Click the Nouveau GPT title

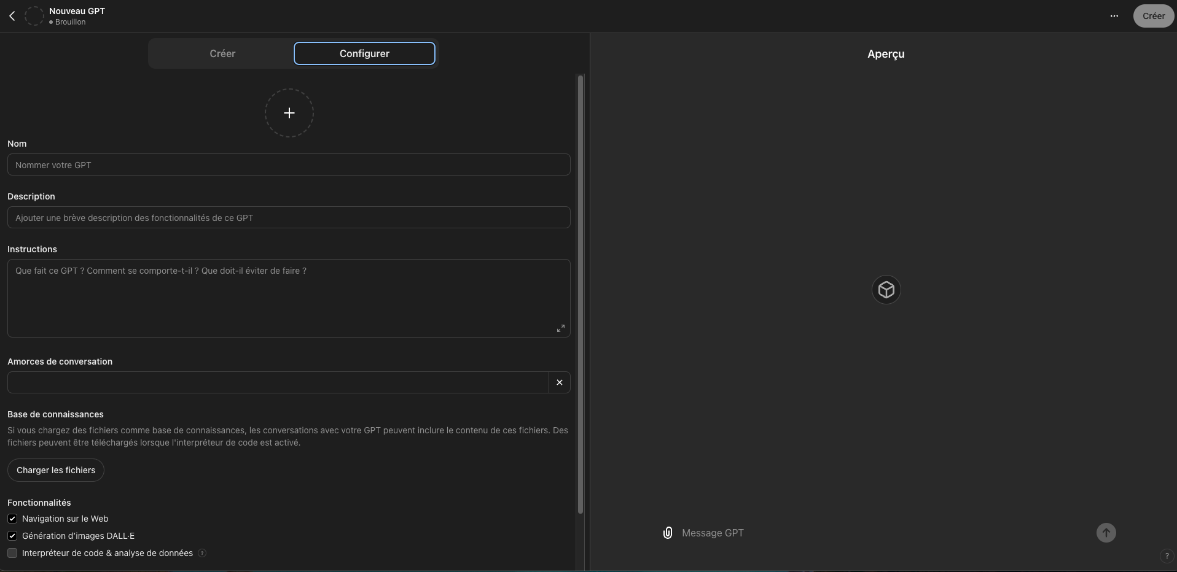point(77,11)
